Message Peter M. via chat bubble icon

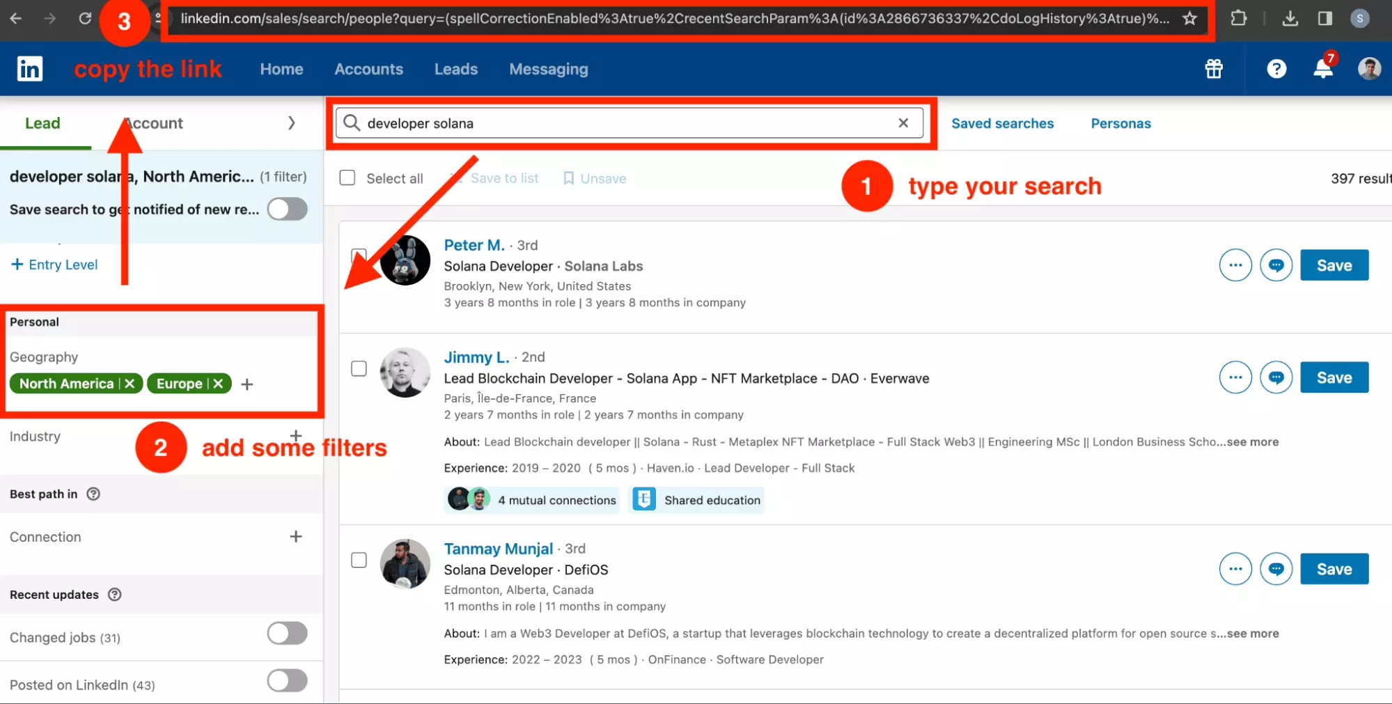1276,265
